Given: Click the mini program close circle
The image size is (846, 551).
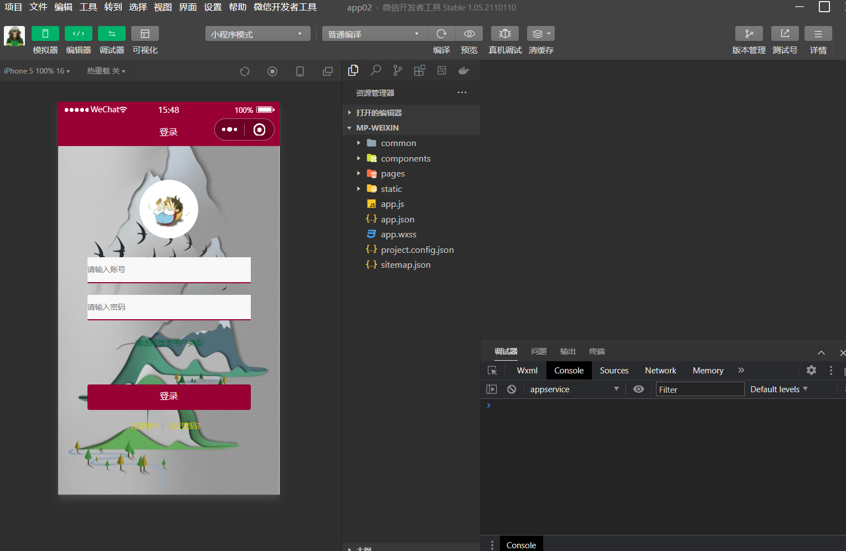Looking at the screenshot, I should click(x=259, y=129).
